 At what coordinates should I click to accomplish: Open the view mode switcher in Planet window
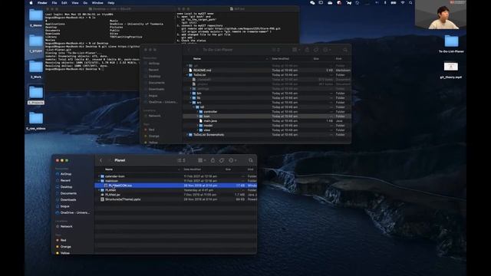pyautogui.click(x=181, y=160)
